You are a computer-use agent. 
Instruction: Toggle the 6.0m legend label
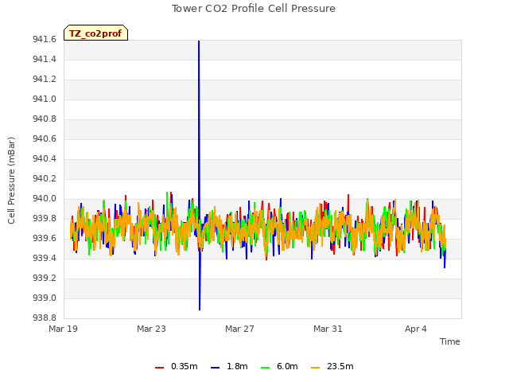click(x=287, y=366)
